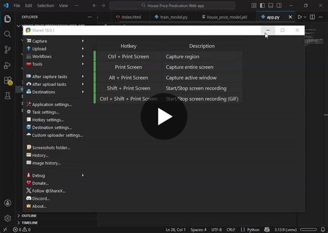Viewport: 328px width, 233px height.
Task: Open Image history entry
Action: pyautogui.click(x=46, y=163)
